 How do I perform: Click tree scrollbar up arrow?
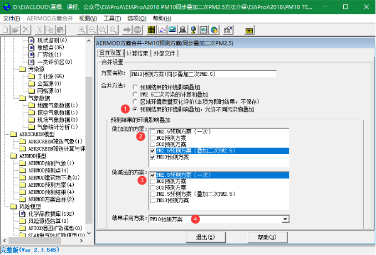[x=89, y=40]
